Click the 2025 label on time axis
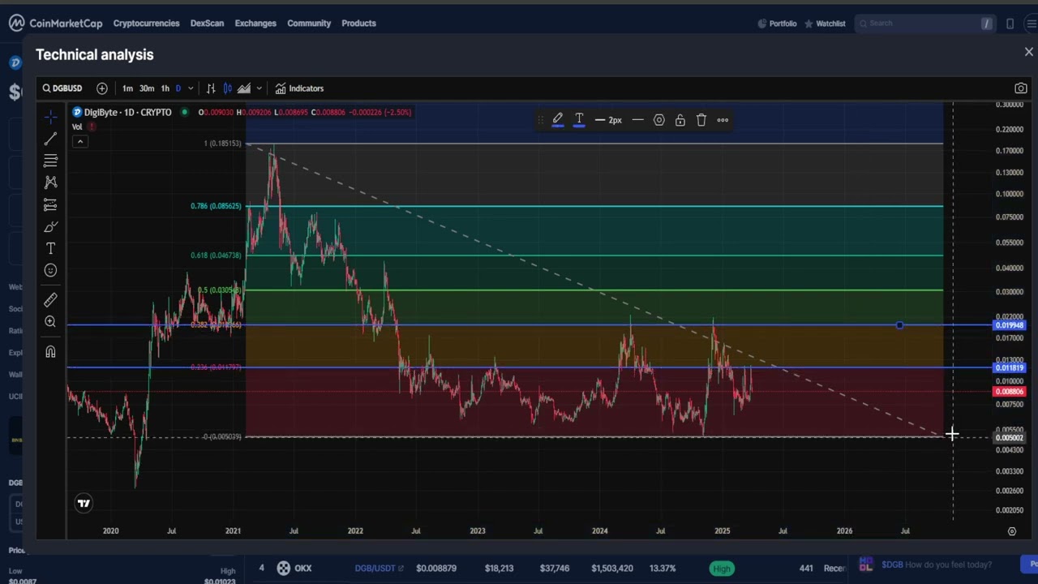 tap(722, 531)
